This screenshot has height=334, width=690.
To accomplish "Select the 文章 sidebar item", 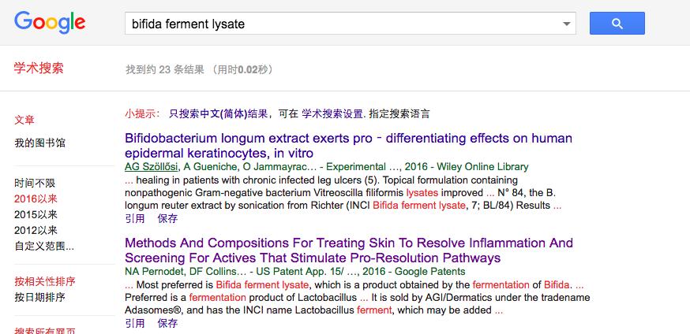I will [24, 121].
